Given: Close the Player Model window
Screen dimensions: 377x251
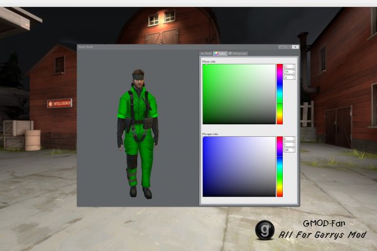Looking at the screenshot, I should tap(295, 47).
